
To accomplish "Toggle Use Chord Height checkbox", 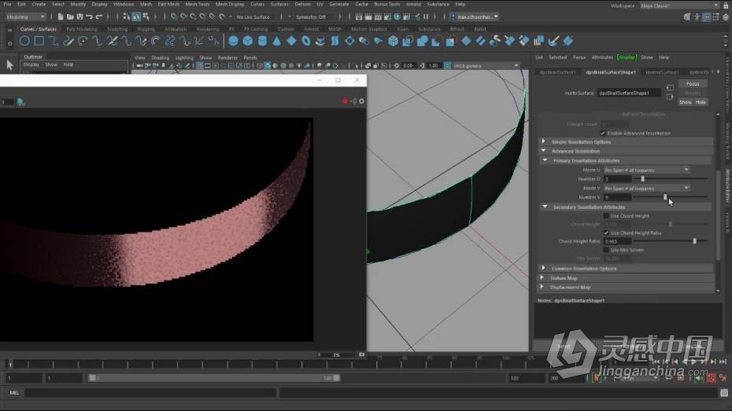I will click(x=606, y=216).
